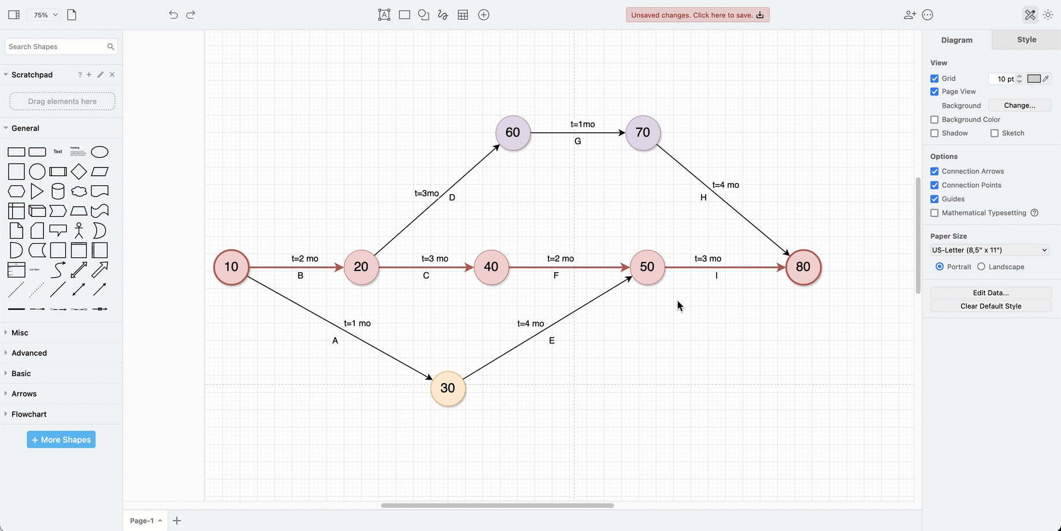The width and height of the screenshot is (1061, 531).
Task: Open the grid color swatch
Action: [1034, 78]
